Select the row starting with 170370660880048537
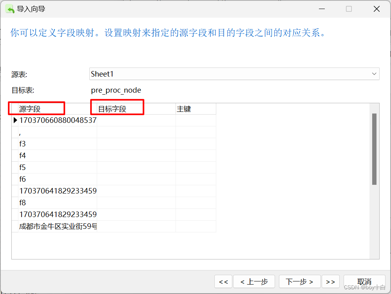This screenshot has height=294, width=391. [x=58, y=120]
